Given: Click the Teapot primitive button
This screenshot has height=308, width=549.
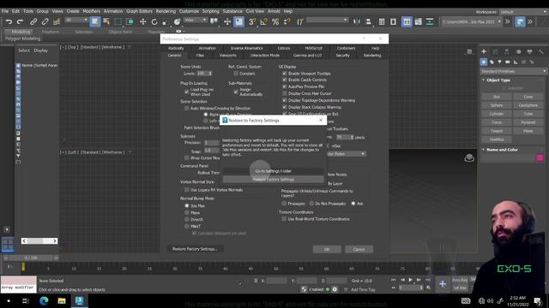Looking at the screenshot, I should 497,131.
